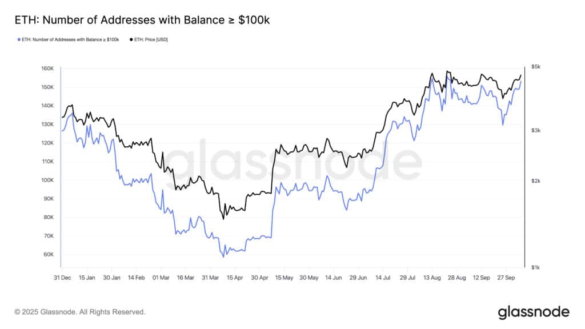Toggle the 'ETH: Price [USD]' legend label
Screen dimensions: 585x329
pos(151,39)
